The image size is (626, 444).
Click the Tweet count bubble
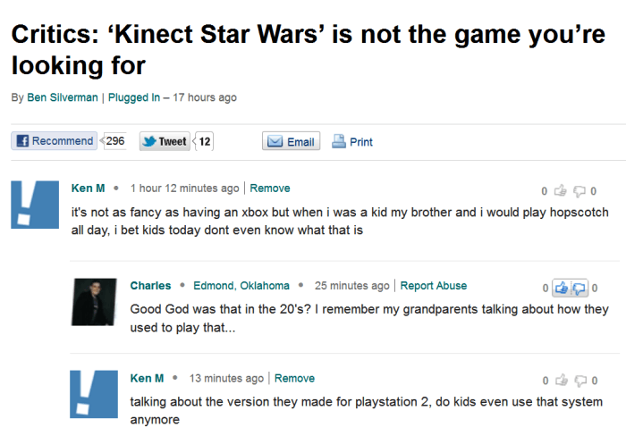click(204, 141)
